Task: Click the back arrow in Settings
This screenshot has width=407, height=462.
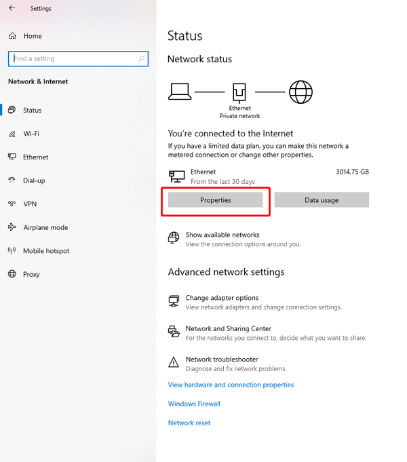Action: [x=12, y=9]
